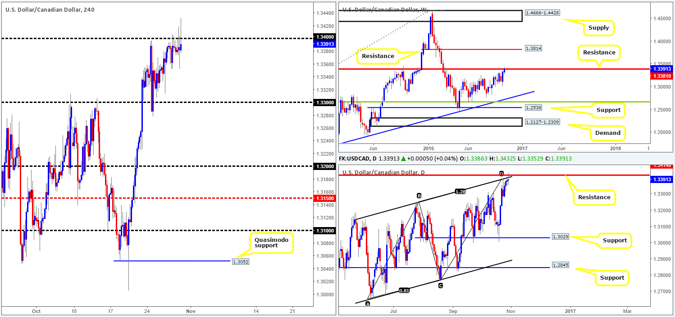Select the '2016' date on the weekly axis
The image size is (675, 317).
[428, 148]
